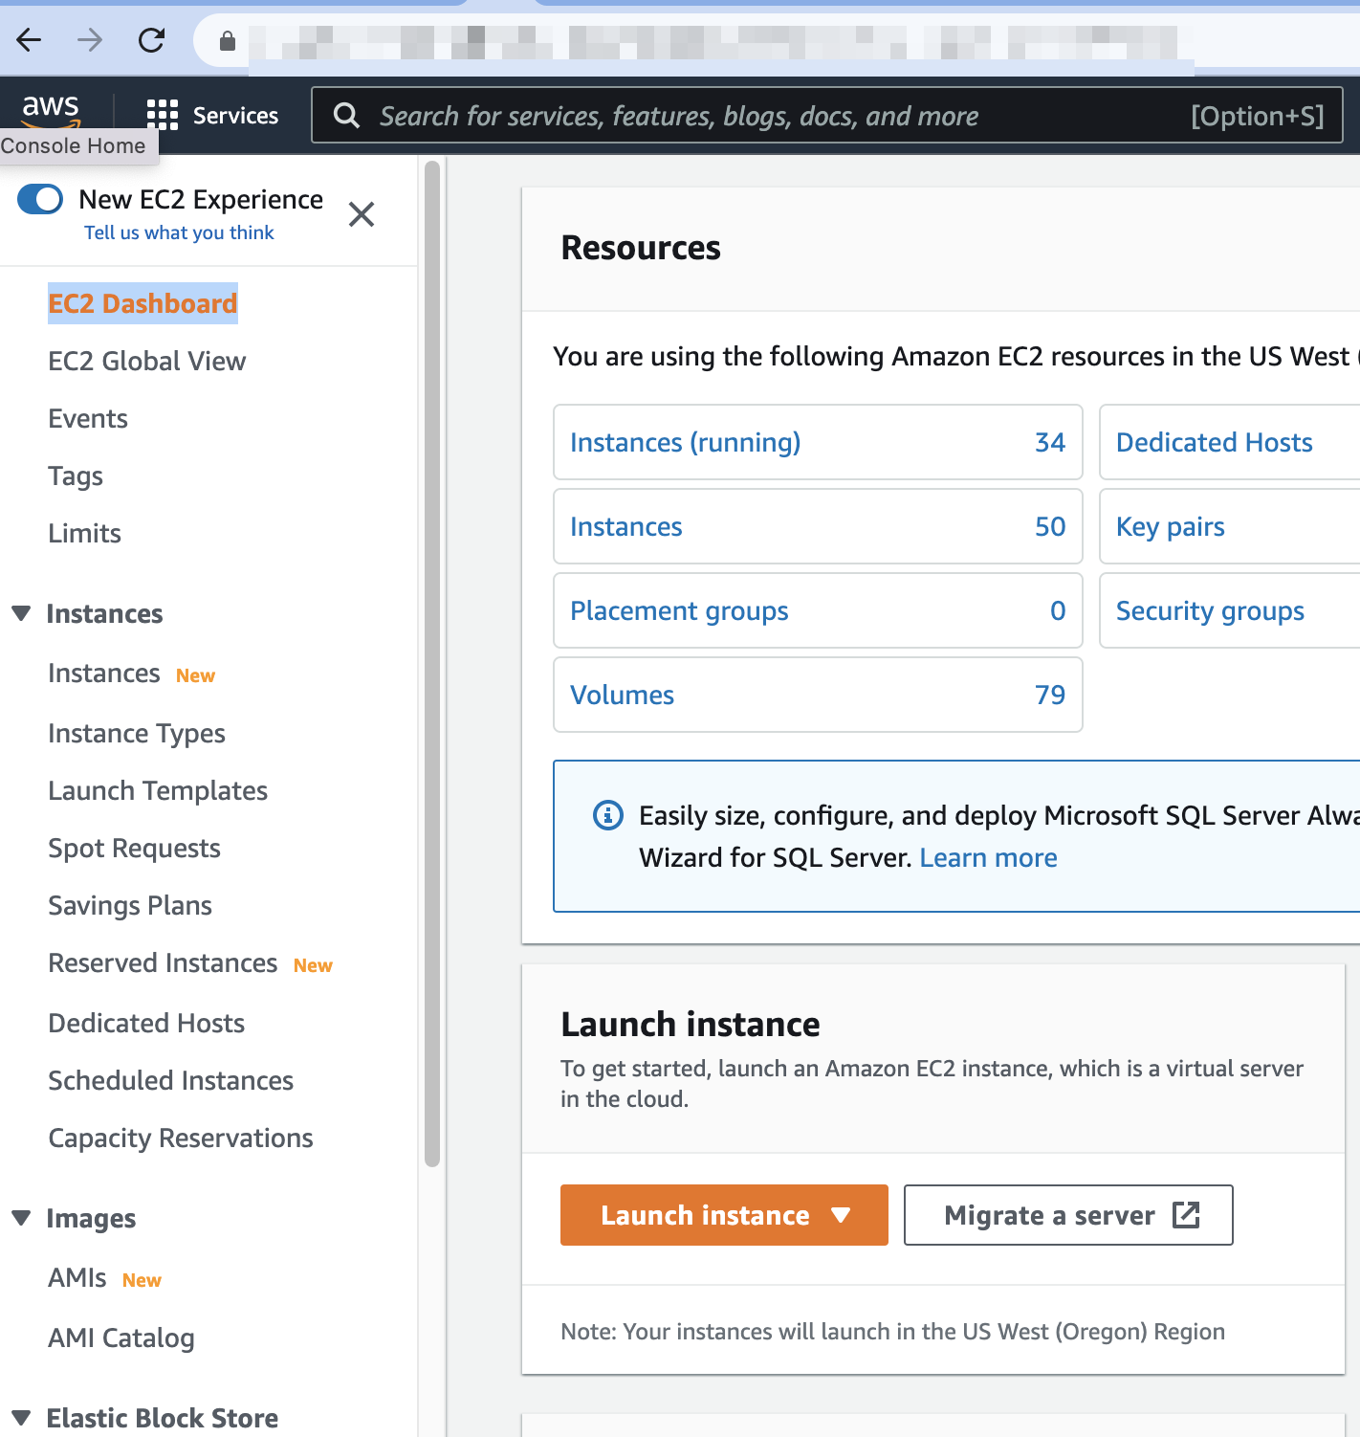Click the external link icon on Migrate a server
The image size is (1360, 1437).
coord(1186,1215)
